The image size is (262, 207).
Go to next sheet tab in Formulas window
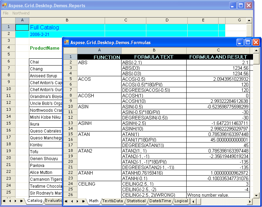(x=77, y=201)
